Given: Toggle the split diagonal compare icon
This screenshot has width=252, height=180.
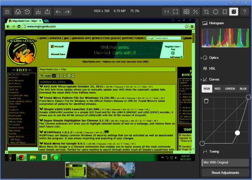Looking at the screenshot, I should pos(196,11).
